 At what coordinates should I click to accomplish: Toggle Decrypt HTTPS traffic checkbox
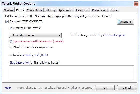click(x=11, y=28)
